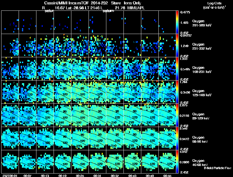Click the 00:19 time label
The width and height of the screenshot is (233, 177).
(x=62, y=176)
